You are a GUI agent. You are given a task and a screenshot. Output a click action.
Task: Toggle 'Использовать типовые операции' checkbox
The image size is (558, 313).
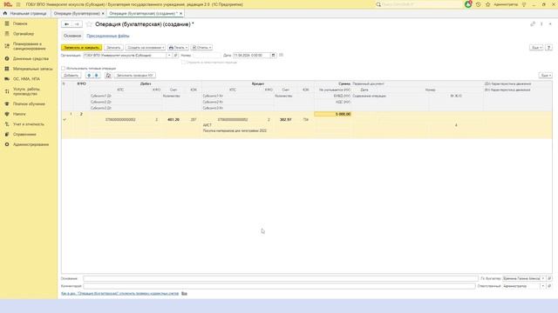(x=64, y=68)
